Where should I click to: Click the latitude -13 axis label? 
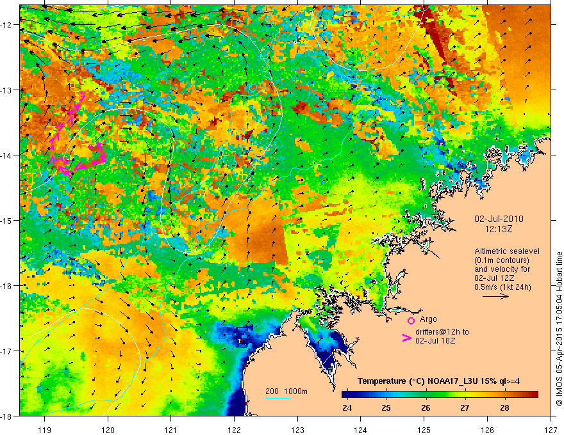click(7, 90)
